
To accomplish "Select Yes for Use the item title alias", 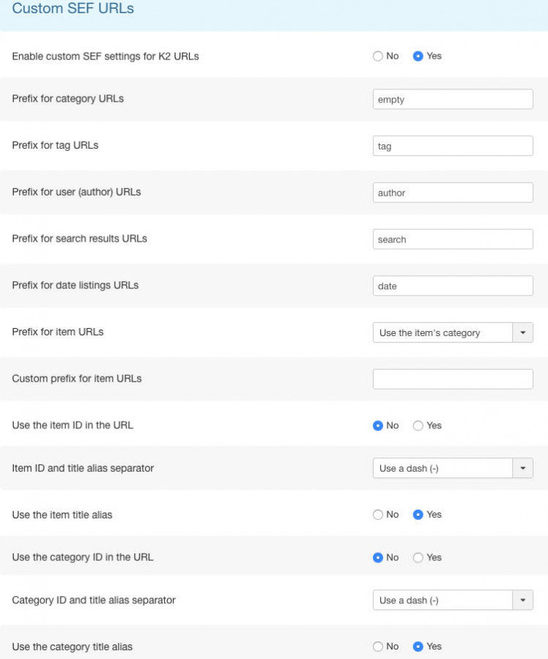I will tap(418, 515).
